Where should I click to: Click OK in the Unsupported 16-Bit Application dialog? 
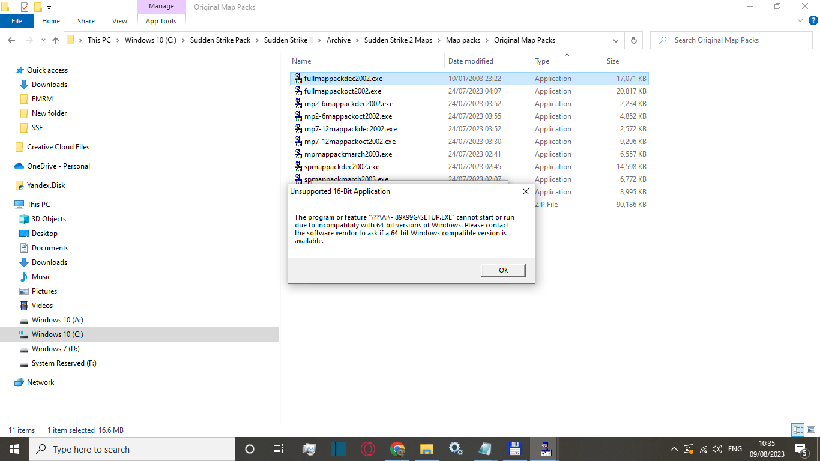(x=503, y=270)
